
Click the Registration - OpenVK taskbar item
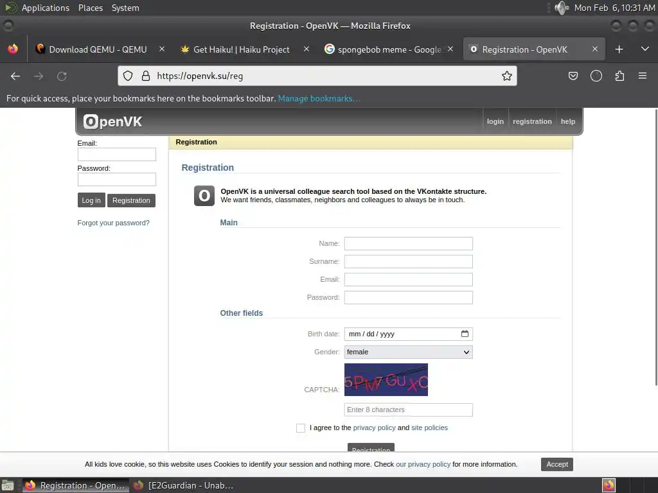coord(76,485)
